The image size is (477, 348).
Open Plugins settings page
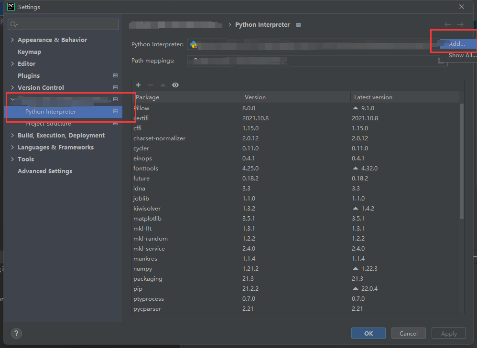[x=29, y=76]
